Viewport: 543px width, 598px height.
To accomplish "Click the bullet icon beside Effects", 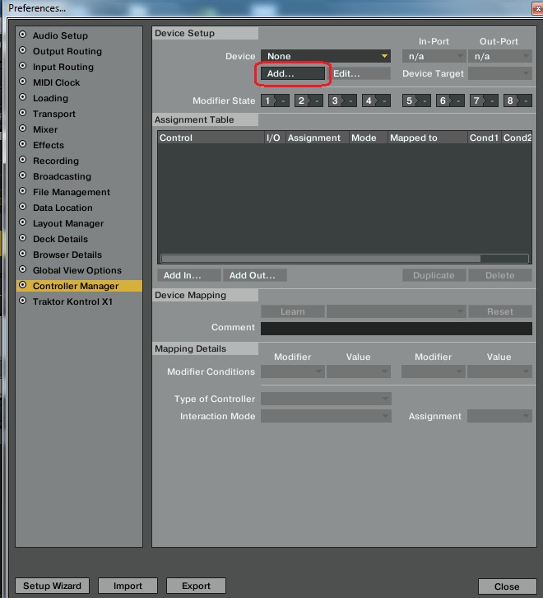I will pos(23,144).
